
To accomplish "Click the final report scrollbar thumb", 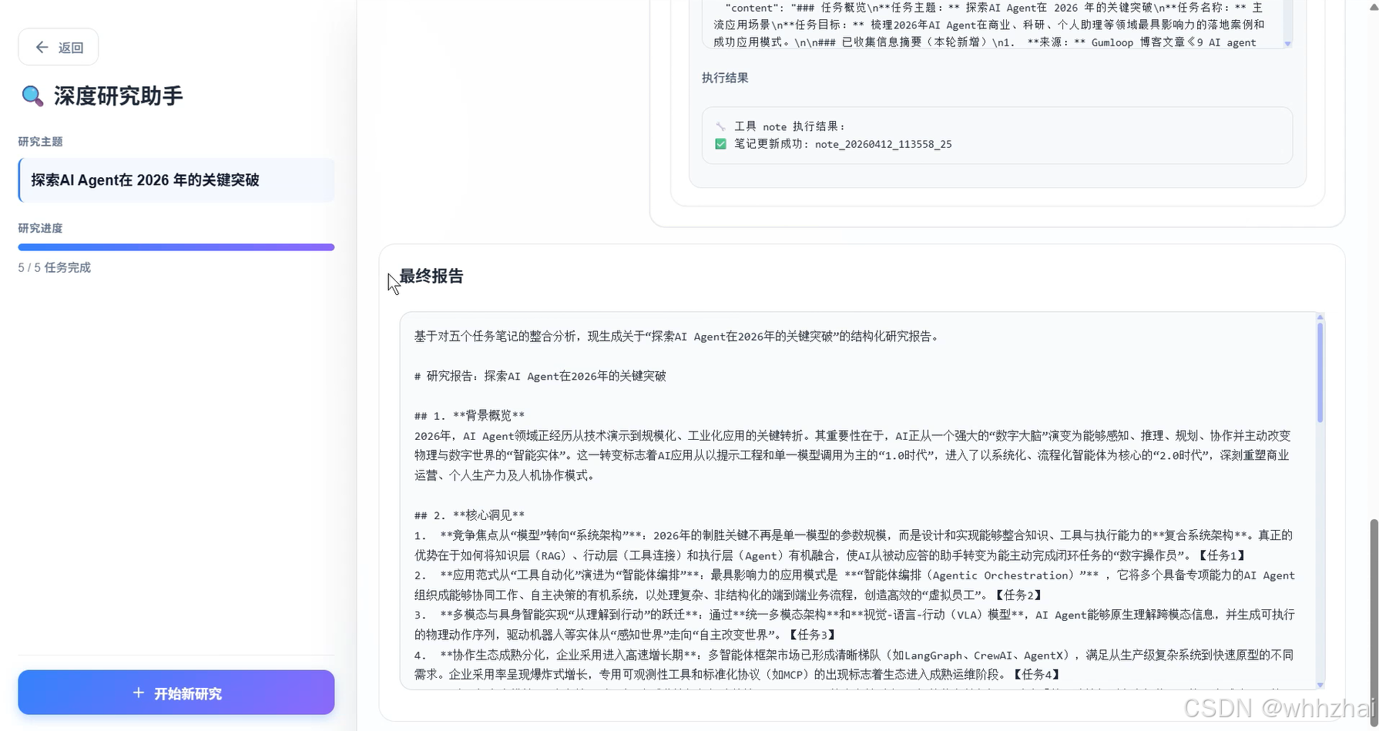I will [1320, 372].
